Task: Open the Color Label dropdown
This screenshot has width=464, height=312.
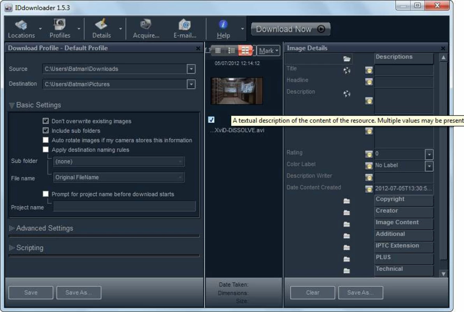Action: click(429, 166)
